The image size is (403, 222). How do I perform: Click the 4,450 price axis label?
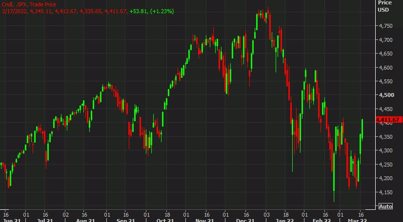pos(385,109)
